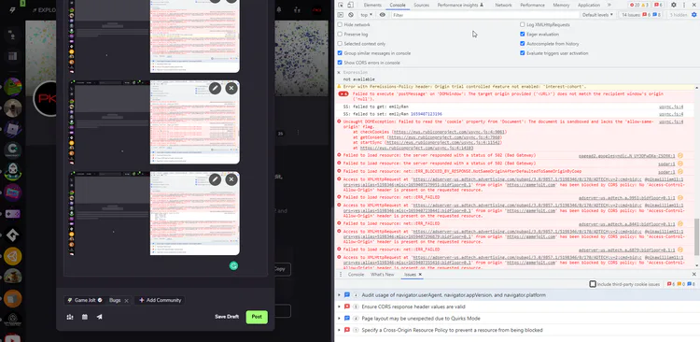This screenshot has height=342, width=700.
Task: Open the DevTools three-dot customize menu
Action: point(684,5)
